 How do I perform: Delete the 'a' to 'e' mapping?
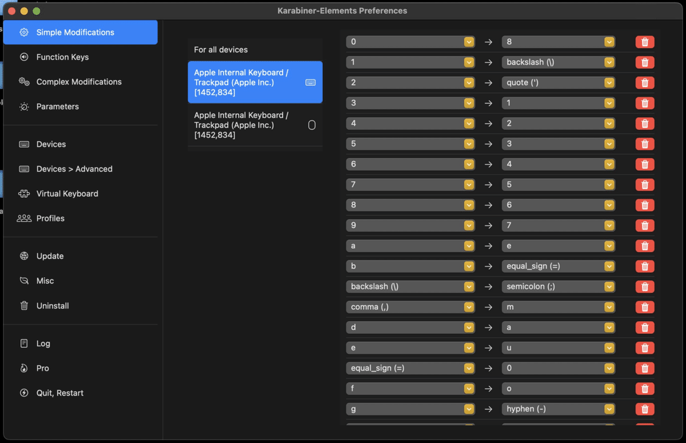point(645,246)
